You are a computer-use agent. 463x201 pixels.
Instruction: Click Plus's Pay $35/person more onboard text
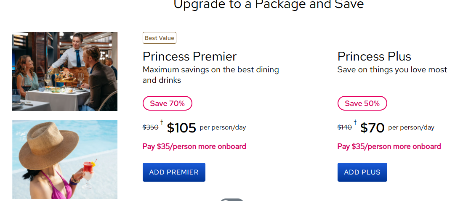pos(389,146)
